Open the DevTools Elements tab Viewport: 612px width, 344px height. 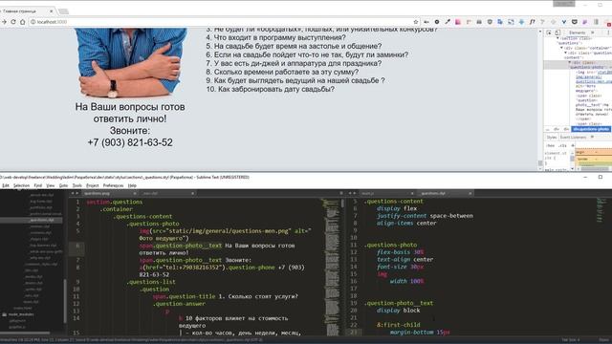coord(577,32)
